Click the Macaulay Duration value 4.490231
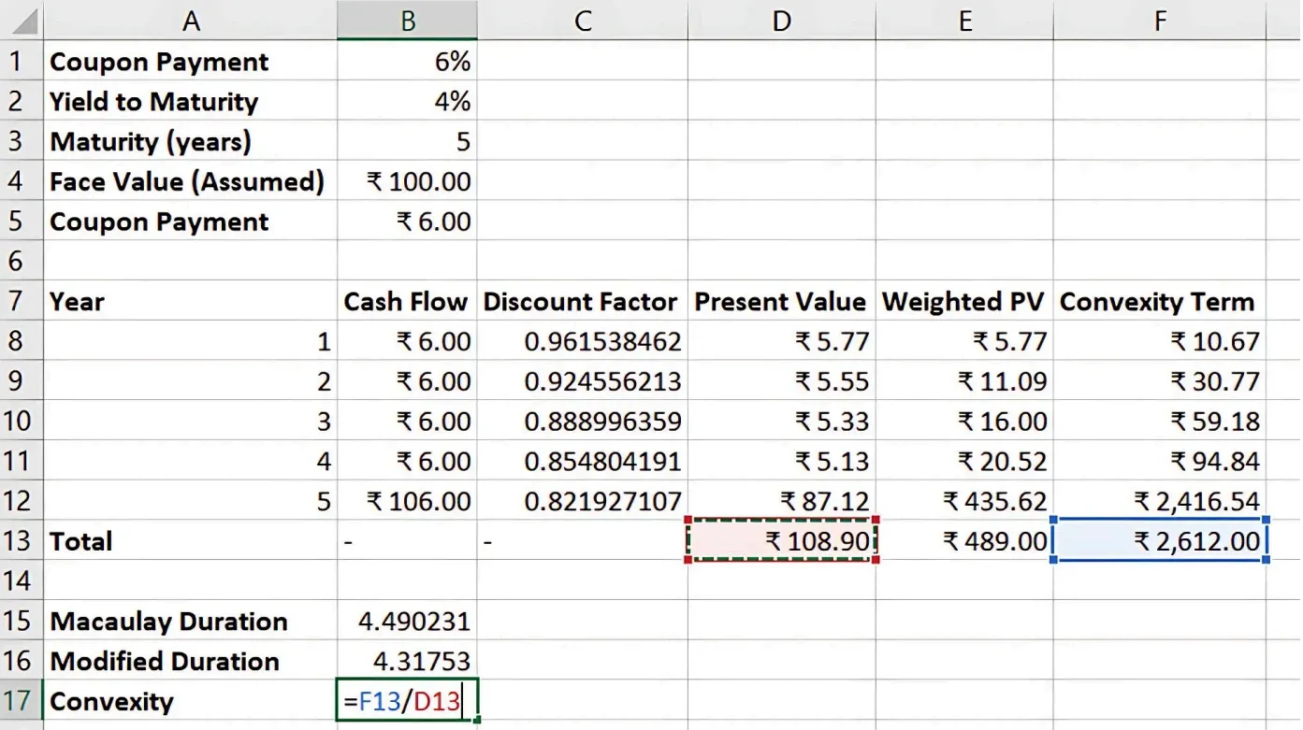The height and width of the screenshot is (730, 1303). coord(407,622)
